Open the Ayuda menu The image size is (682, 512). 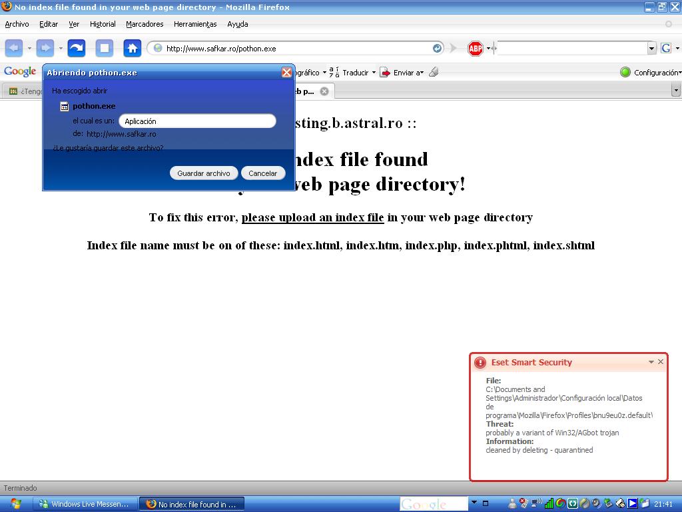point(238,24)
